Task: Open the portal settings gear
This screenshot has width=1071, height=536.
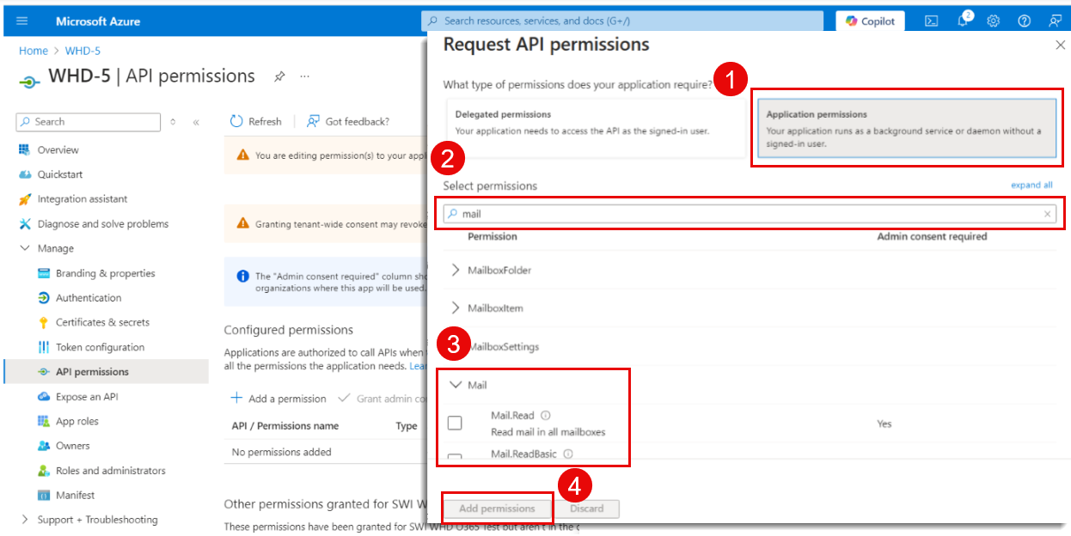Action: 993,21
